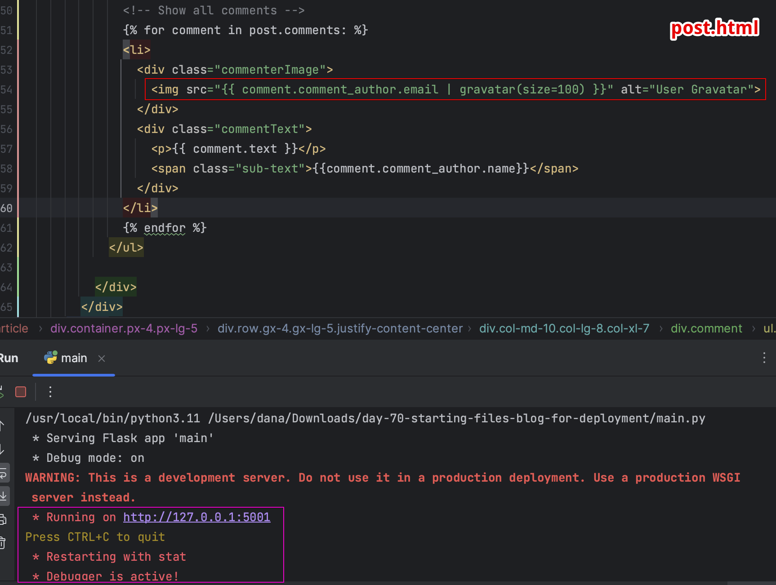Screen dimensions: 776x585
Task: Toggle scroll to end of console
Action: click(x=3, y=496)
